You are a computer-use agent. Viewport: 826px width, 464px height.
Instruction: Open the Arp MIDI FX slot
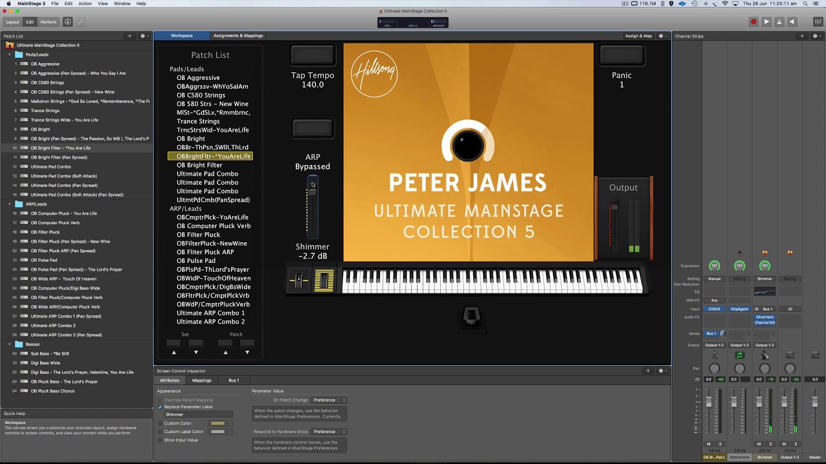(714, 300)
